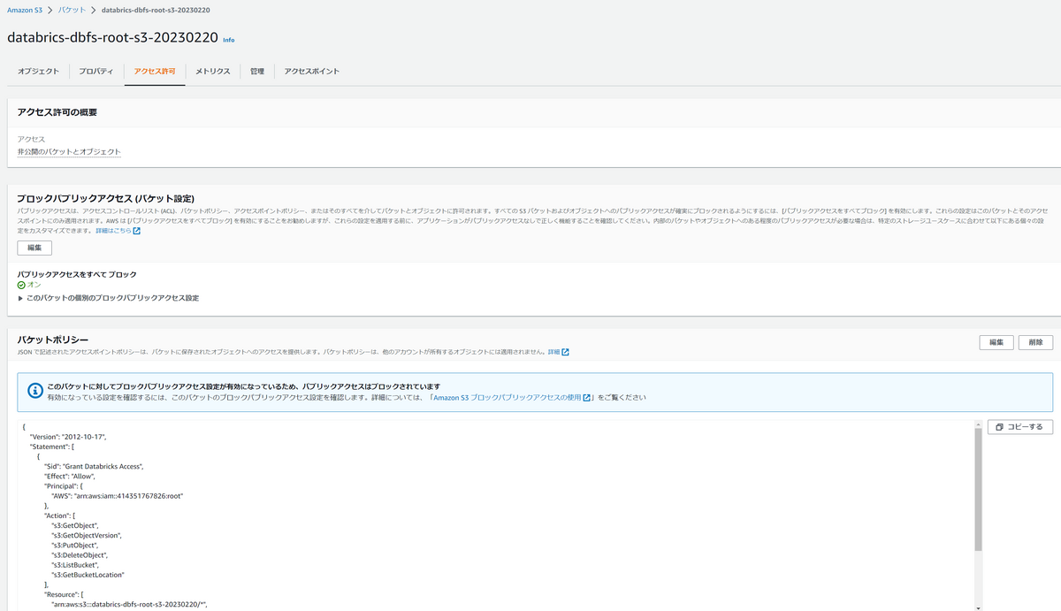Click the info circle icon in blue alert
Image resolution: width=1061 pixels, height=611 pixels.
[x=34, y=390]
